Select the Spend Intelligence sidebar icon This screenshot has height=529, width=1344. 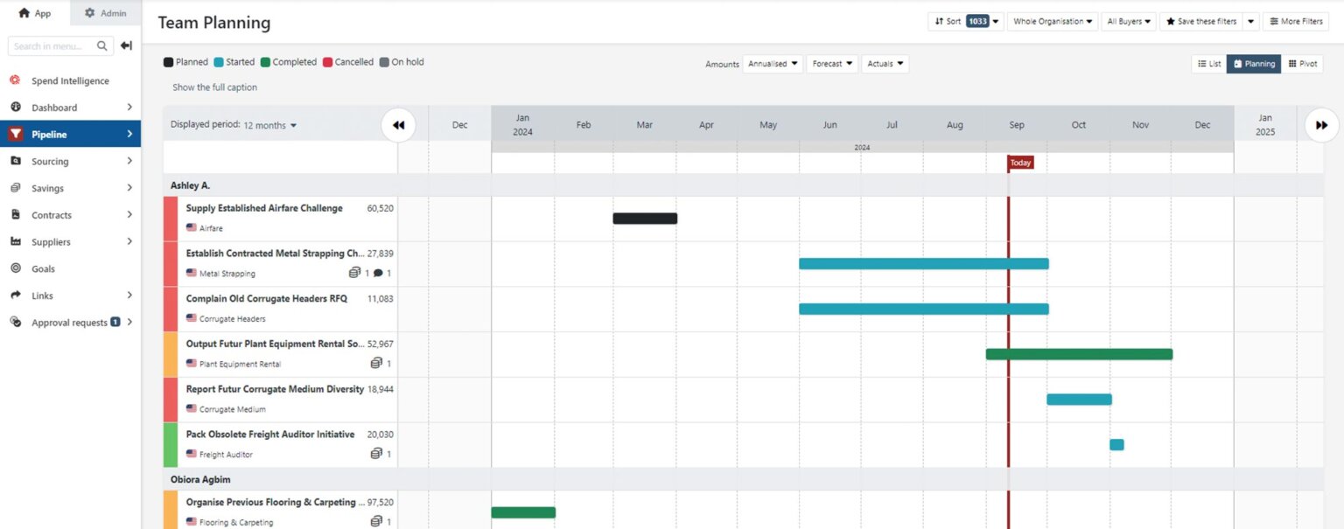pos(15,80)
